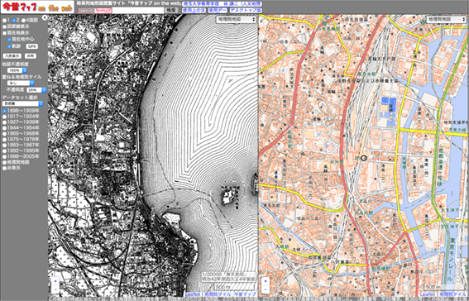Screen dimensions: 469x301
Task: Zoom in on the left historical map
Action: coord(55,282)
